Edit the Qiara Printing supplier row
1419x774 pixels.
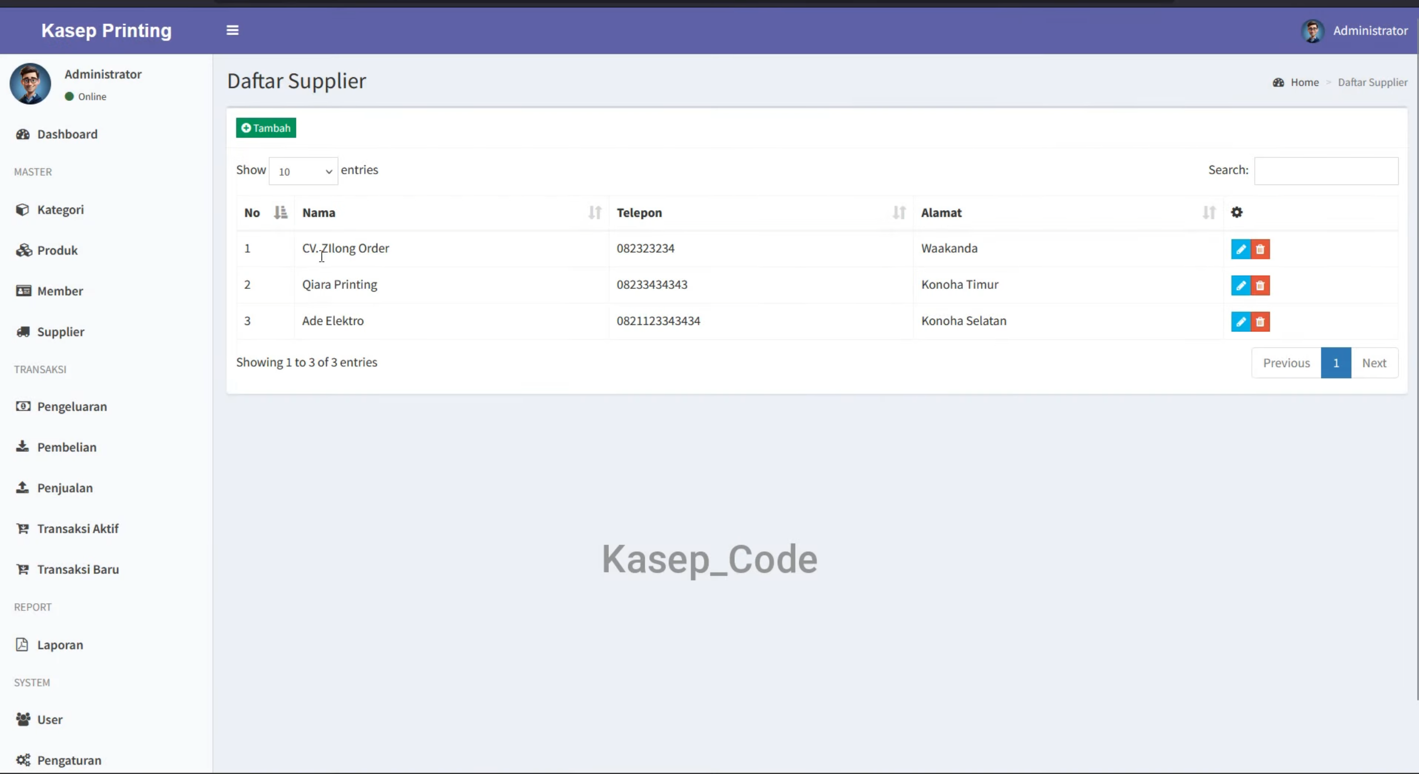click(1240, 286)
